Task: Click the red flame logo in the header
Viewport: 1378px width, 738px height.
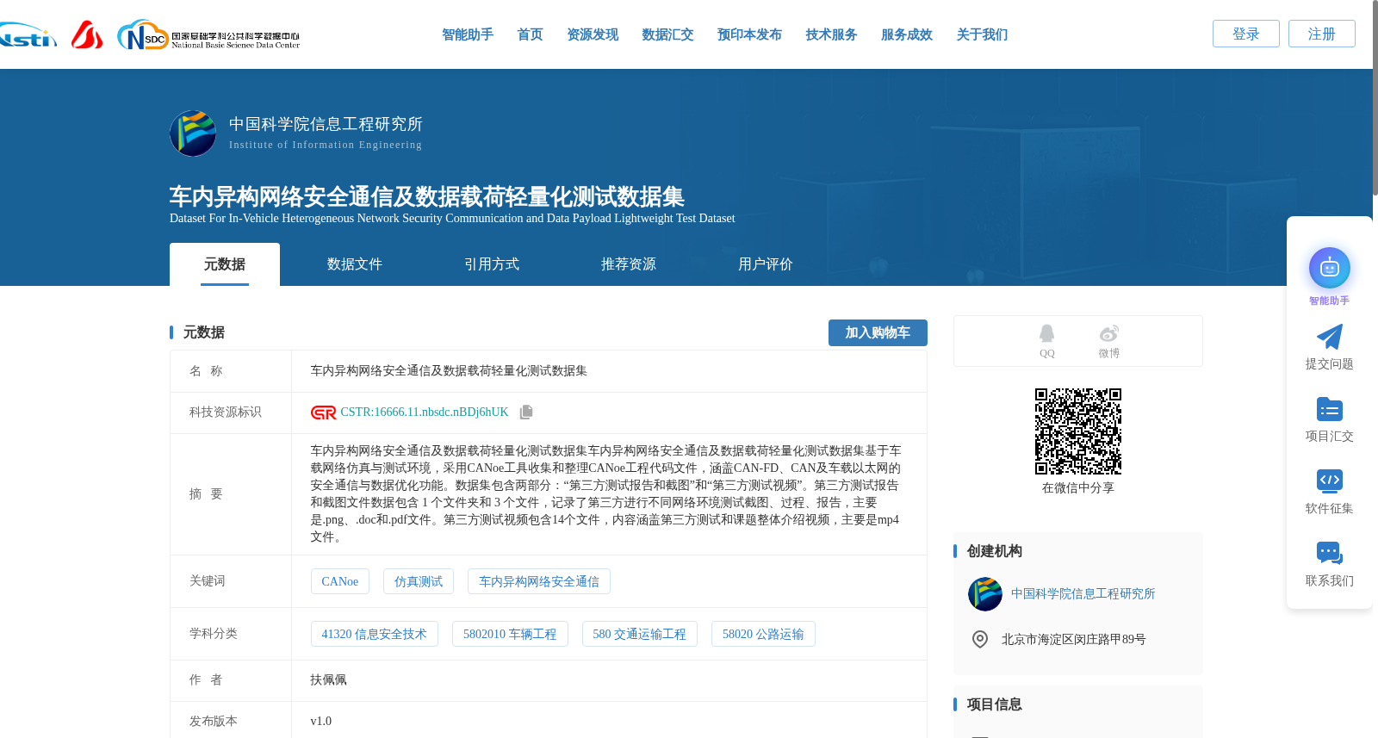Action: (x=87, y=34)
